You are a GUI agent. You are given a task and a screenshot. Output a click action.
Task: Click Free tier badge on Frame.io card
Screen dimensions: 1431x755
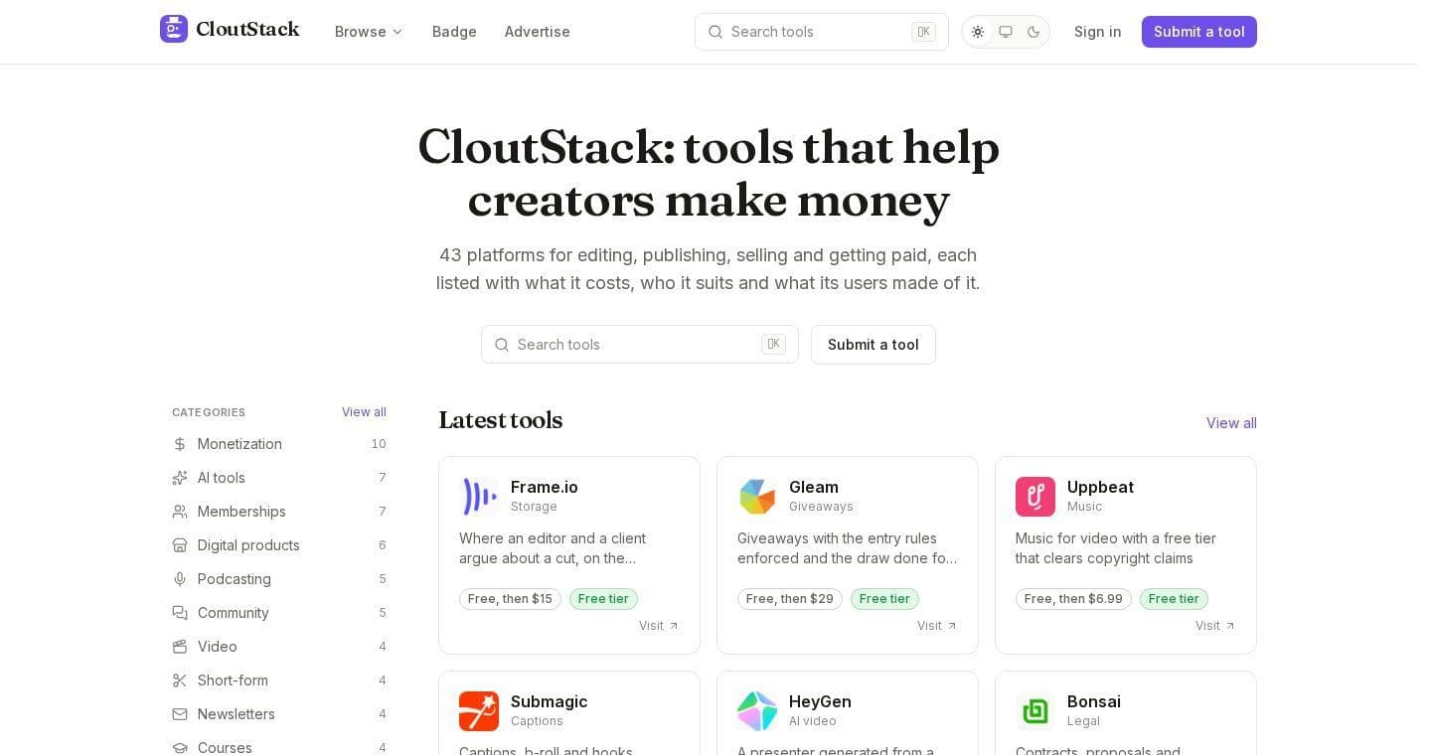pos(603,599)
